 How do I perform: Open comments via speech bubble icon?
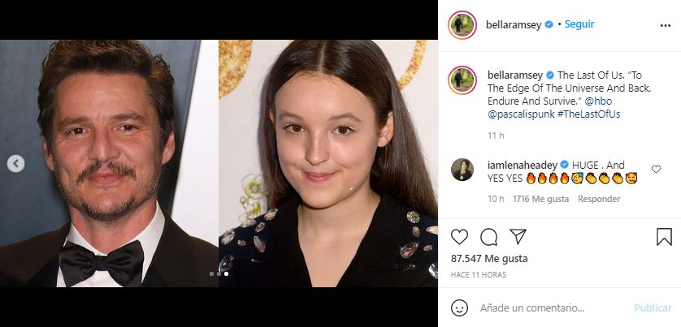tap(488, 237)
